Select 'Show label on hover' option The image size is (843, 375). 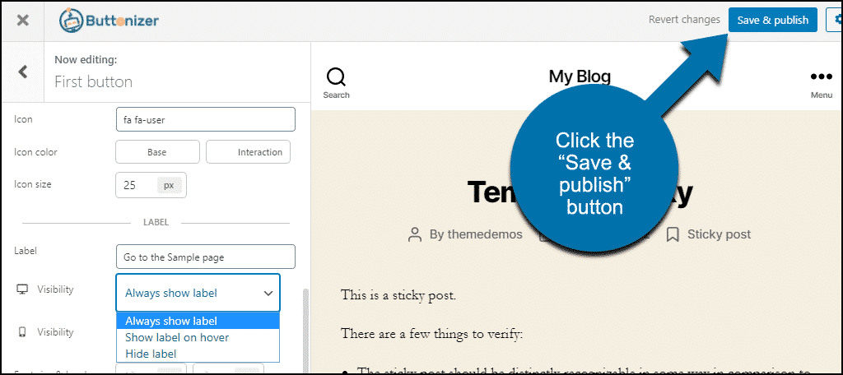pos(177,337)
